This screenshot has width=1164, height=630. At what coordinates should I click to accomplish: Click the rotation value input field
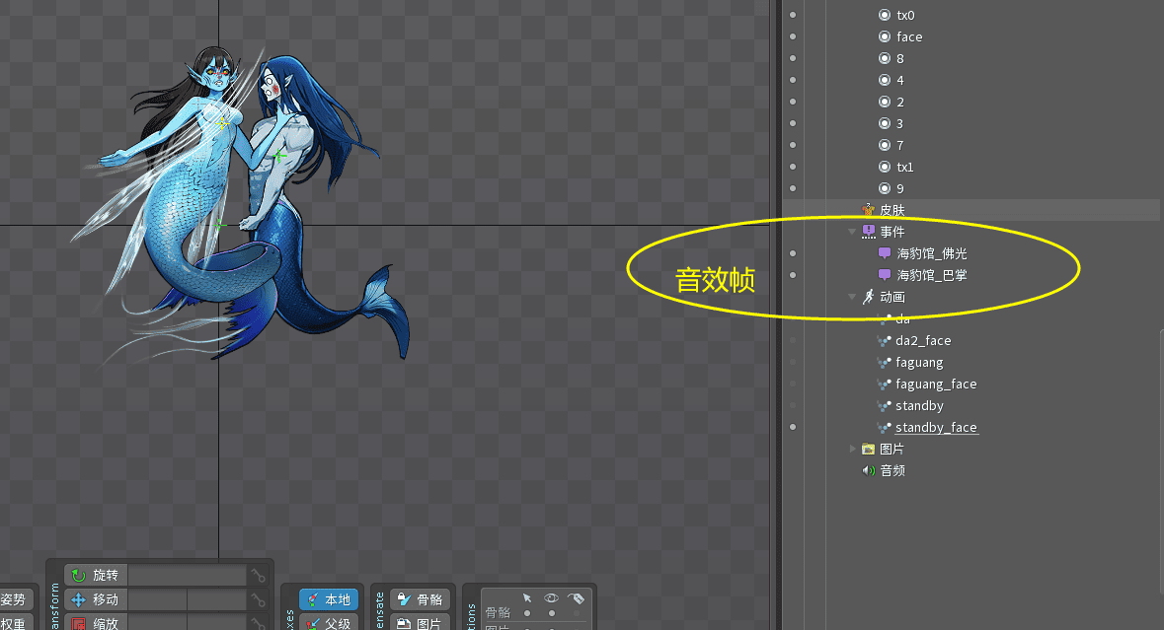pos(187,575)
